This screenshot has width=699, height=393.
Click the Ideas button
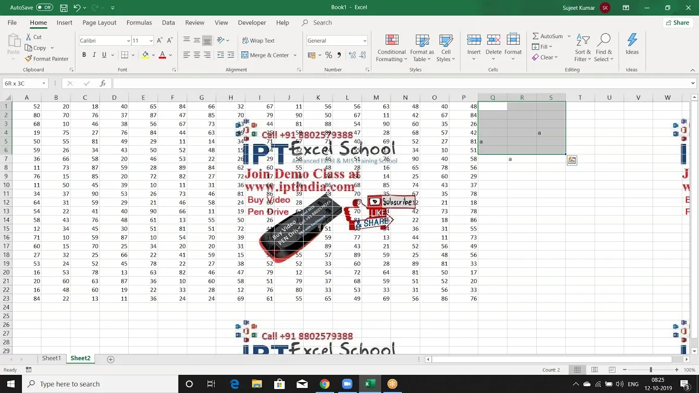tap(632, 45)
